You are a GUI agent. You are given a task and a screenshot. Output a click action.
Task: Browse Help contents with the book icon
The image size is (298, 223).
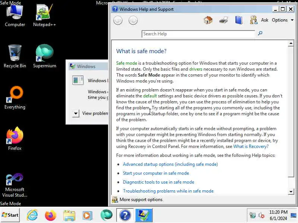(239, 20)
